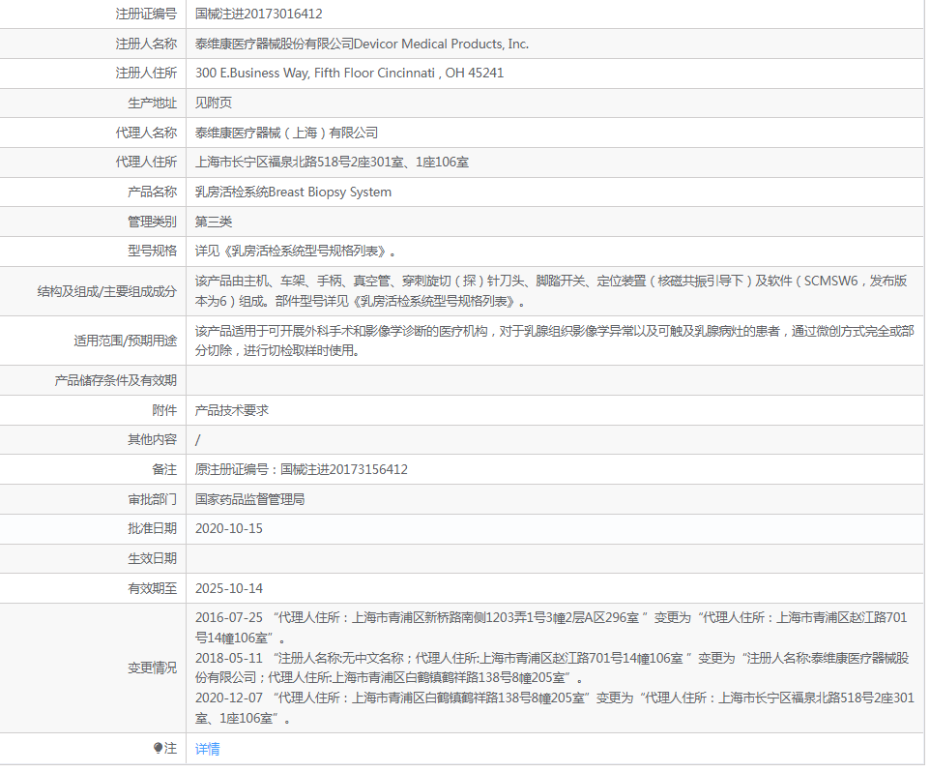Select the 生效日期 label

pos(153,558)
